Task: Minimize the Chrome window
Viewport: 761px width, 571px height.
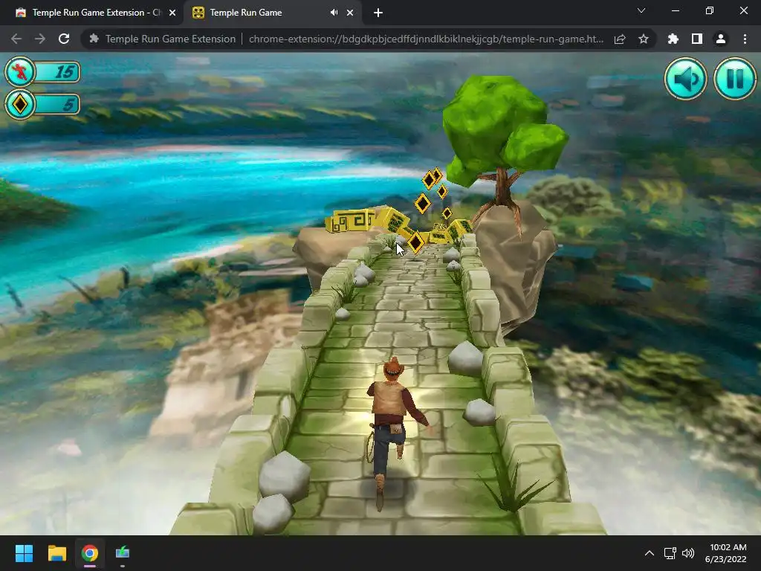Action: pos(675,10)
